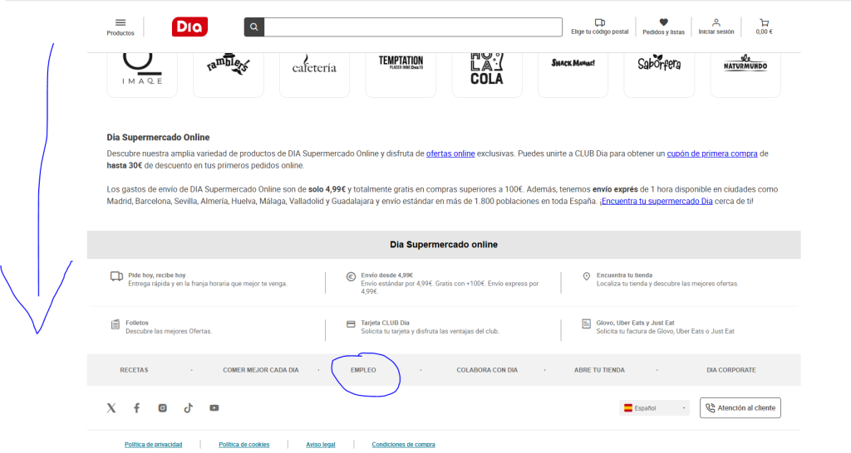Click the Dia logo
This screenshot has height=453, width=851.
click(x=189, y=27)
